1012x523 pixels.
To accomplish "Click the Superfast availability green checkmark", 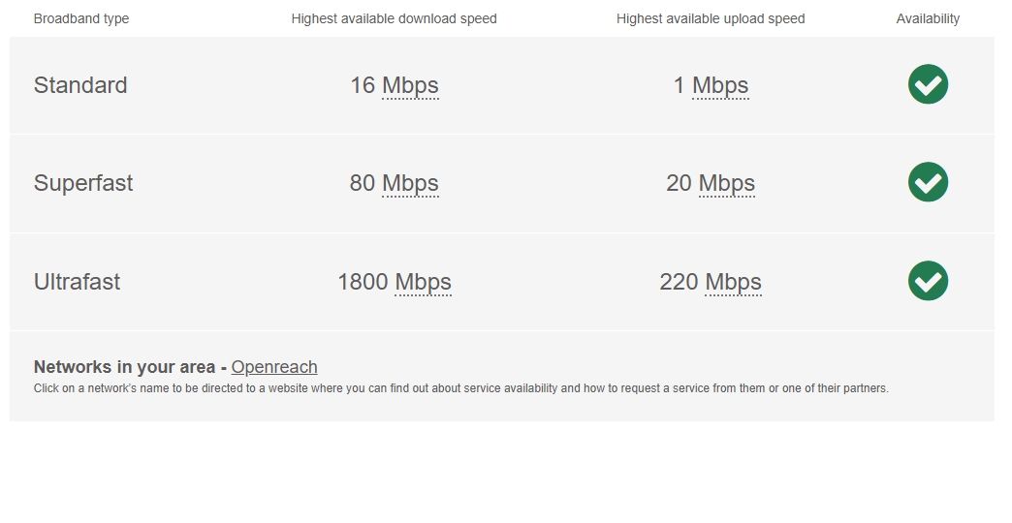I will coord(928,182).
